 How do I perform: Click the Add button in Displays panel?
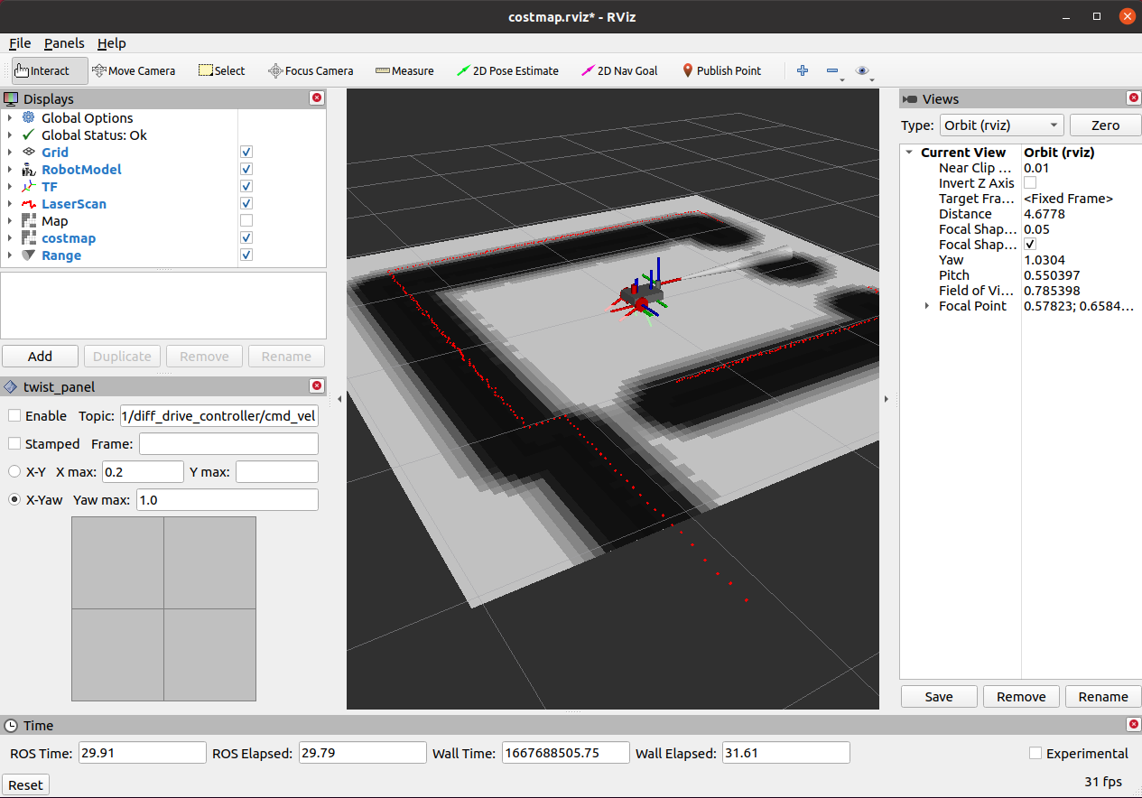(x=40, y=356)
